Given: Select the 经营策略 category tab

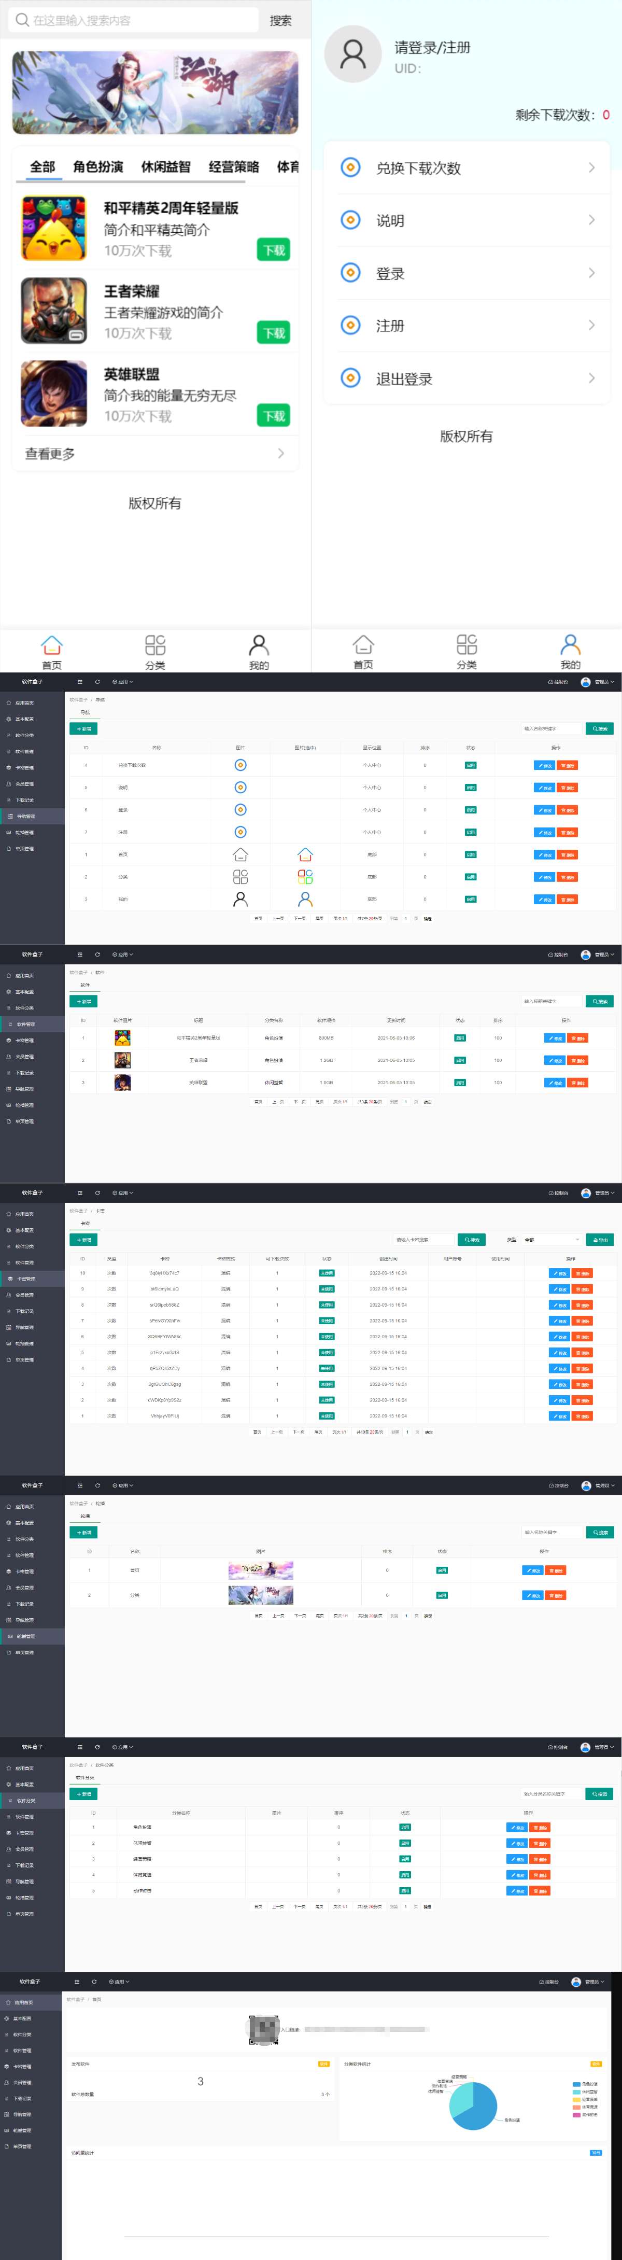Looking at the screenshot, I should coord(233,167).
